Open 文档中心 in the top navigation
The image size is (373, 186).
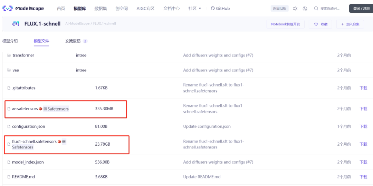tap(172, 9)
